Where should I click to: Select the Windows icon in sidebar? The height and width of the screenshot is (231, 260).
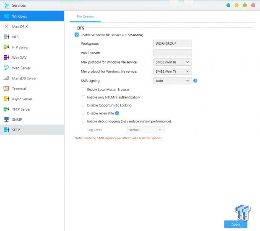[6, 16]
